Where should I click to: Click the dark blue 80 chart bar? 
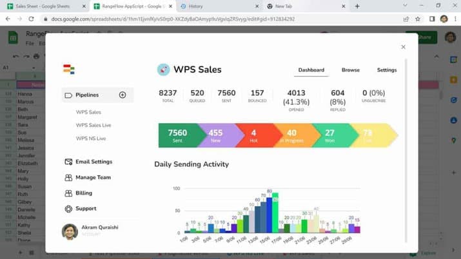(x=270, y=215)
